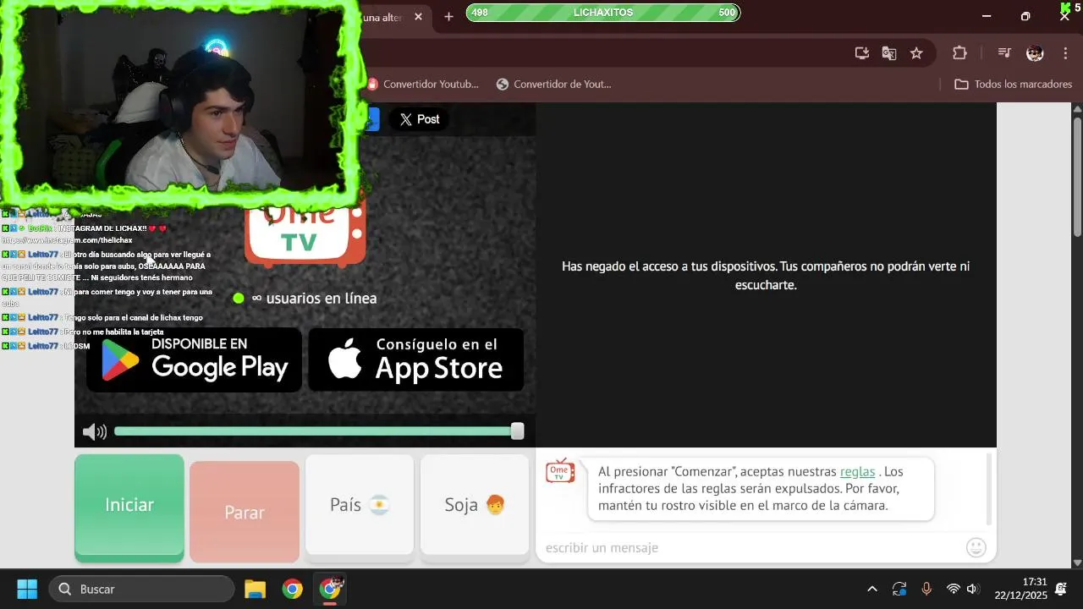Image resolution: width=1083 pixels, height=609 pixels.
Task: Click the install app icon in address bar
Action: (x=862, y=53)
